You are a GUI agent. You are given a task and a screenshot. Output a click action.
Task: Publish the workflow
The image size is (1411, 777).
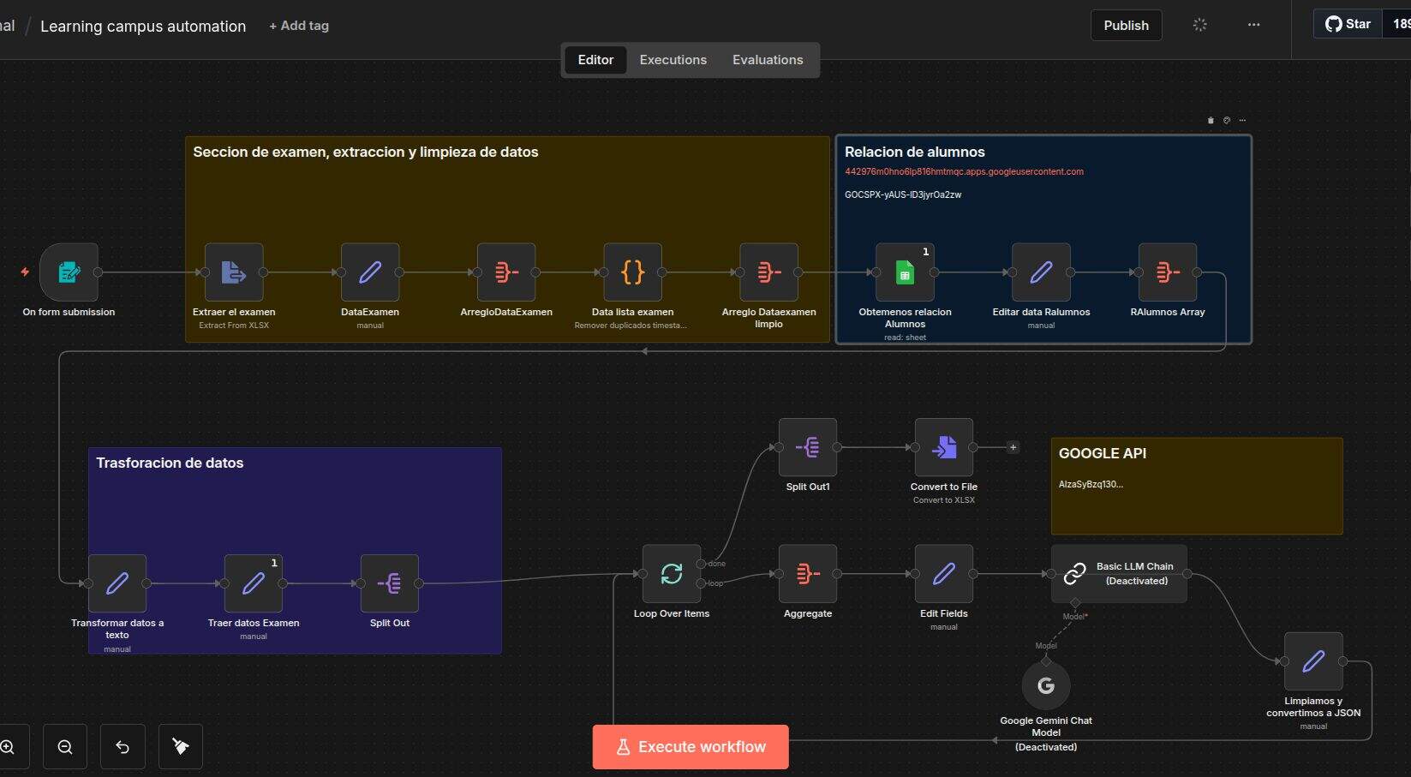[x=1126, y=26]
